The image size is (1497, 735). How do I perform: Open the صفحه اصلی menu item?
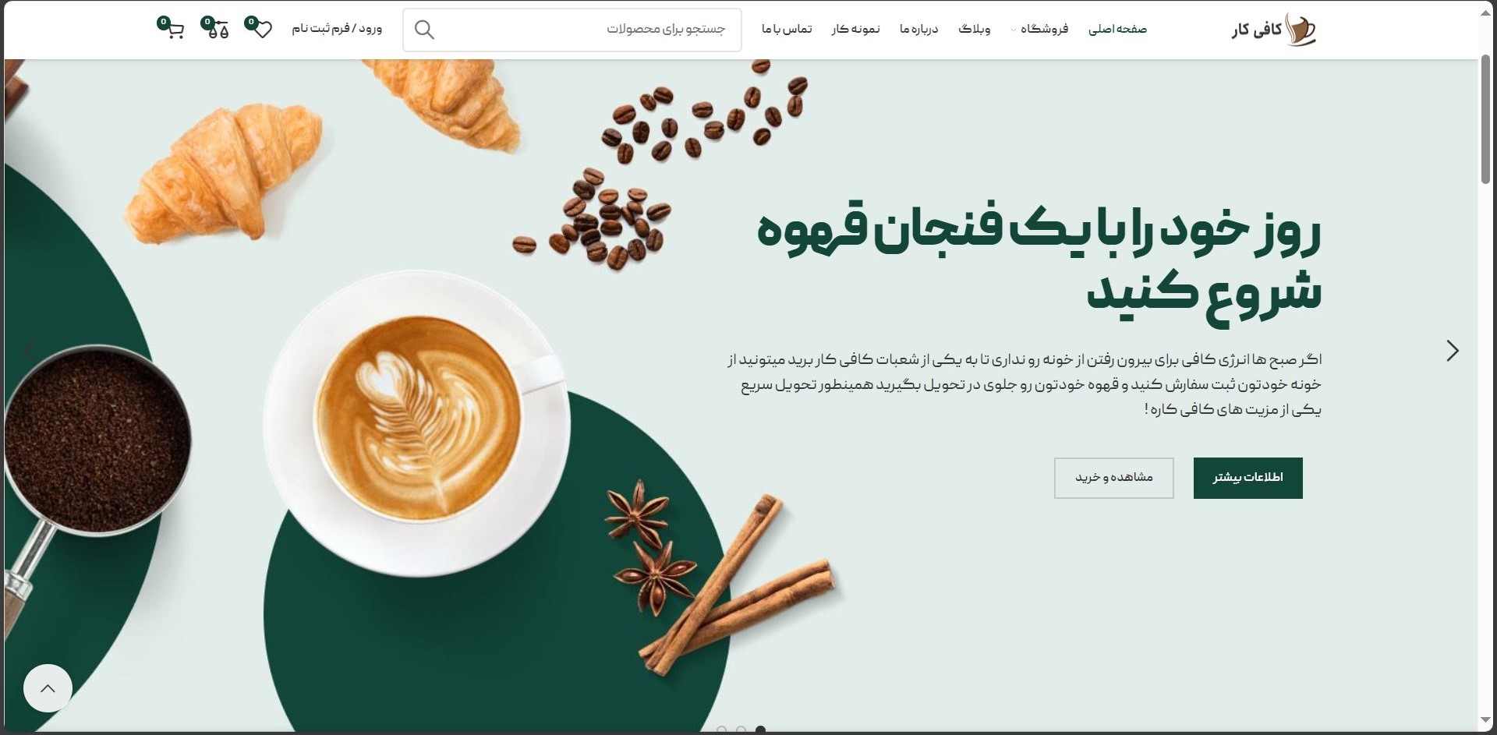(1117, 30)
